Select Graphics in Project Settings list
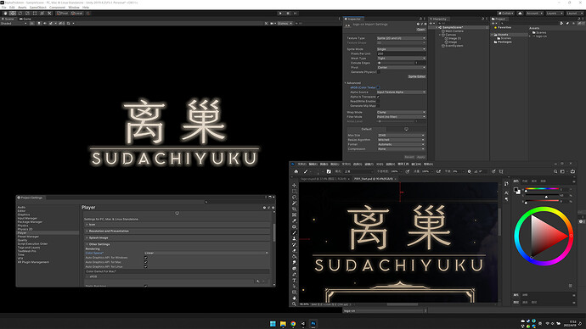This screenshot has height=329, width=586. pyautogui.click(x=24, y=215)
